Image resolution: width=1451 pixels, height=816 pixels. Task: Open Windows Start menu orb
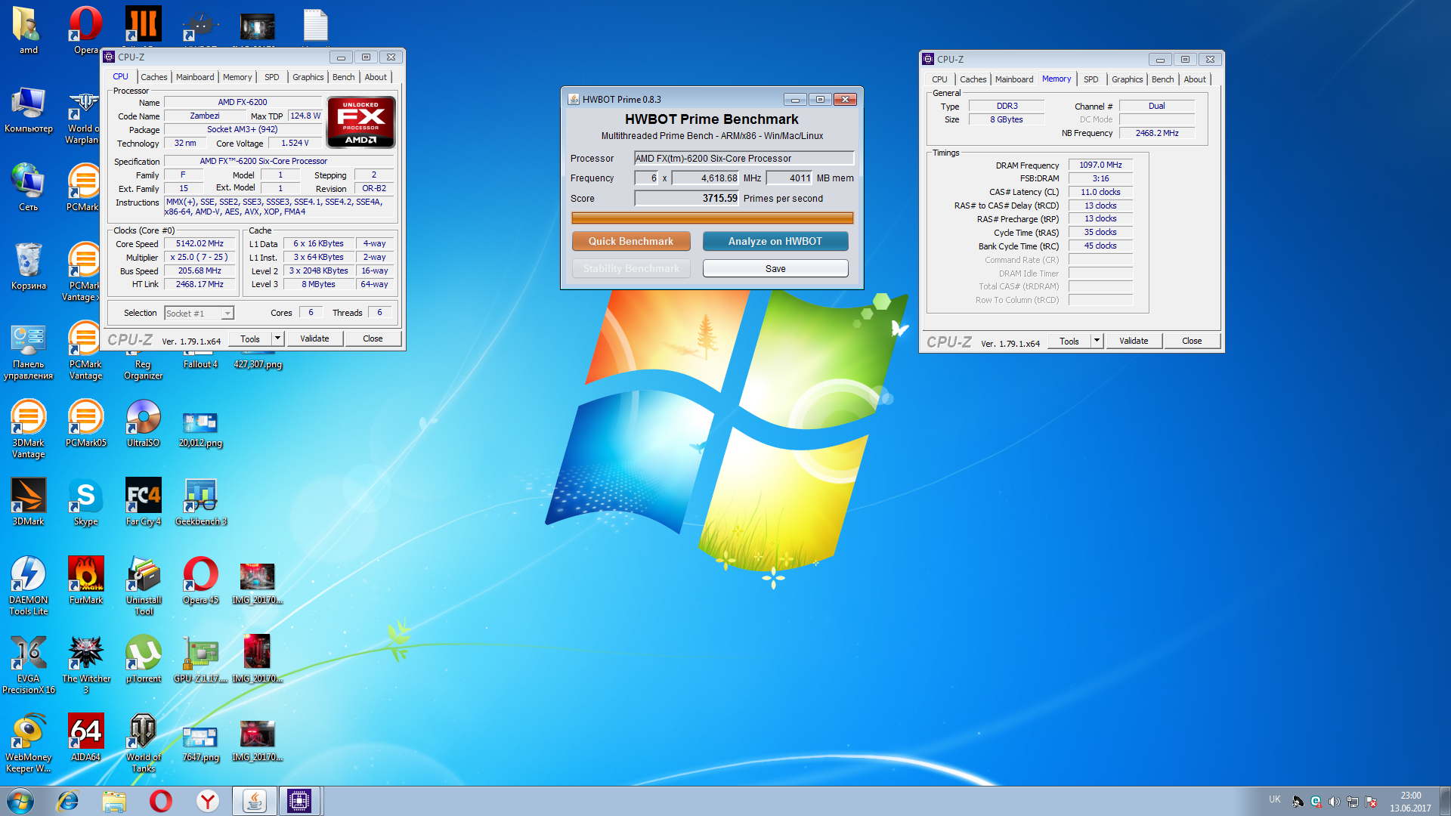[x=20, y=801]
